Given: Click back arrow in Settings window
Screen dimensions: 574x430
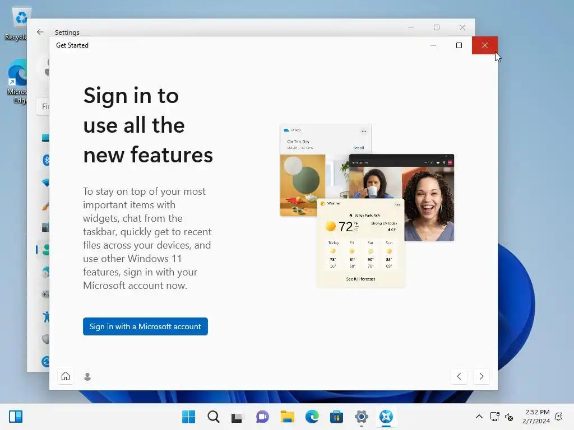Looking at the screenshot, I should point(40,32).
